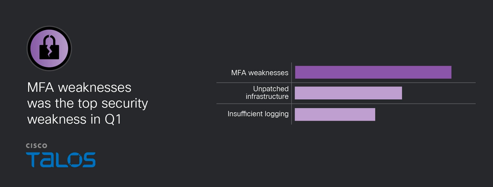This screenshot has height=187, width=493.
Task: Click the headline line 'was the top security'
Action: (88, 103)
